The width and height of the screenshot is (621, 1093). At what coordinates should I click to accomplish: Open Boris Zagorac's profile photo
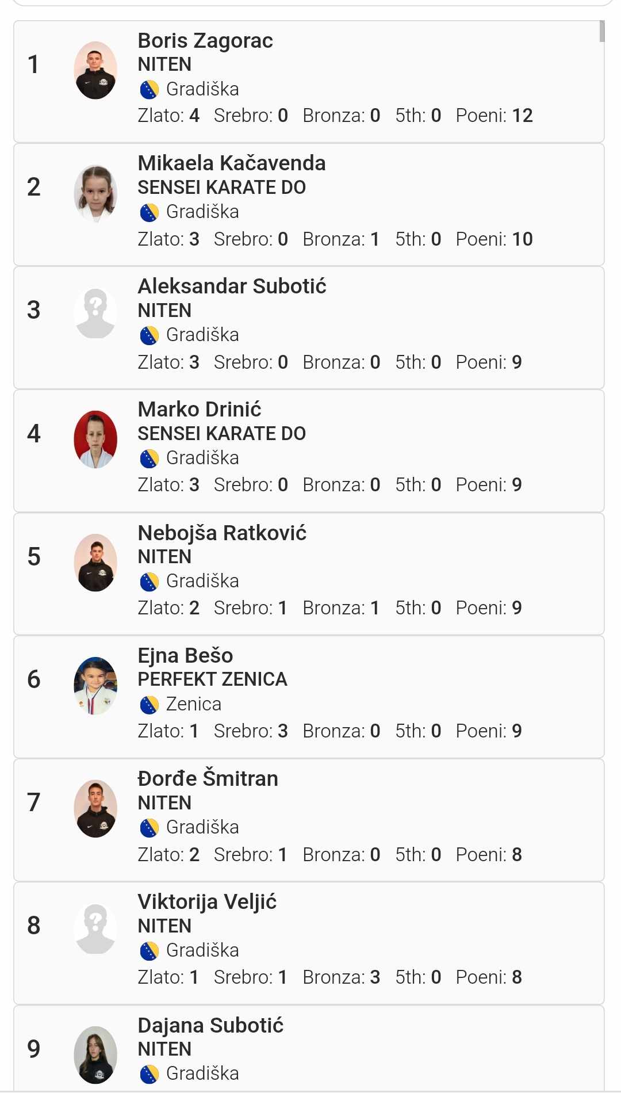click(95, 70)
